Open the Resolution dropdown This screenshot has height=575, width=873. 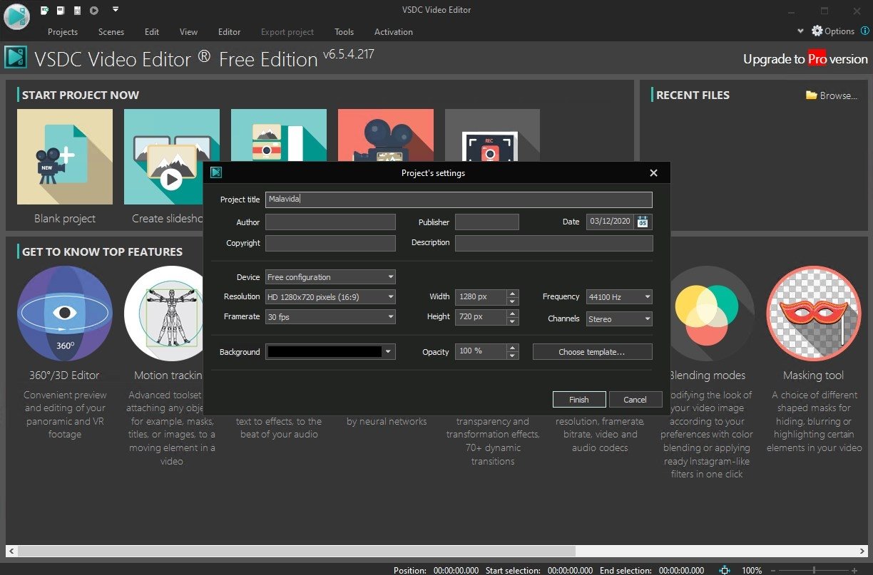pos(330,296)
